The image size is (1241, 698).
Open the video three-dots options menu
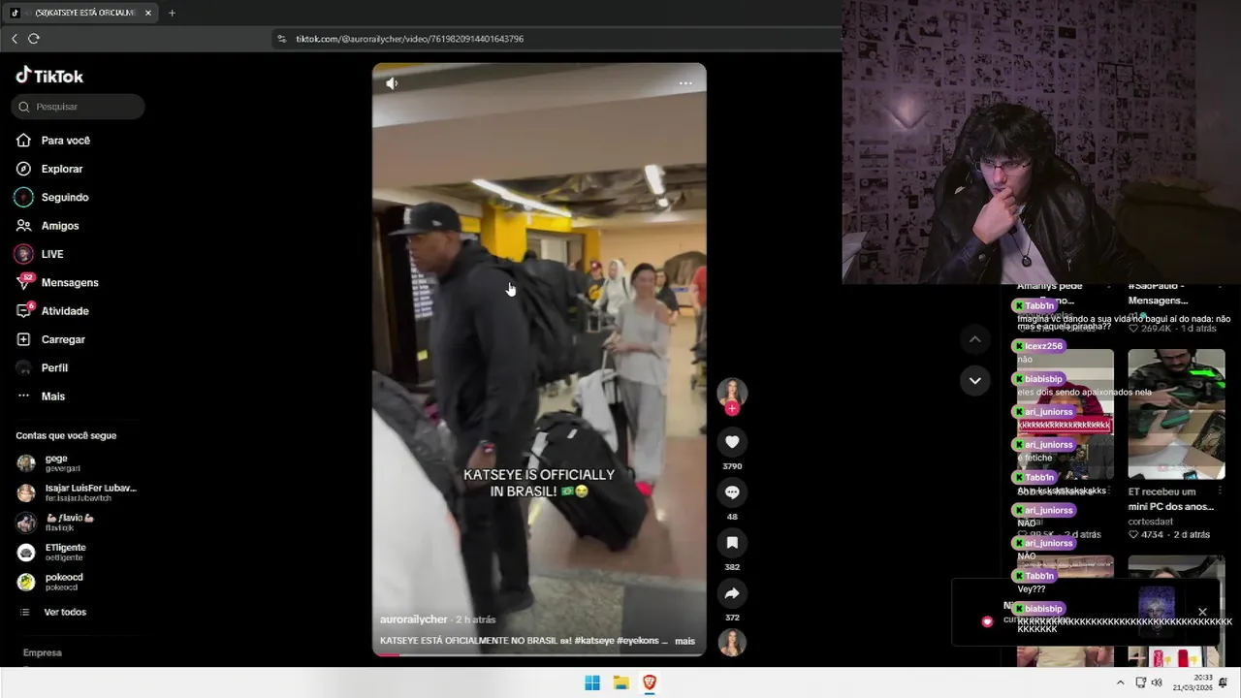[685, 83]
